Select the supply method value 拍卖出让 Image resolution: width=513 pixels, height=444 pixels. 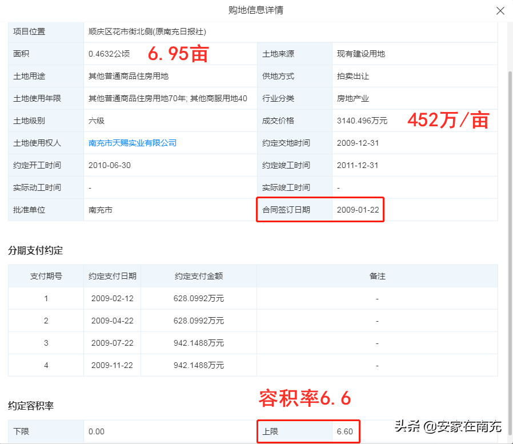(352, 76)
